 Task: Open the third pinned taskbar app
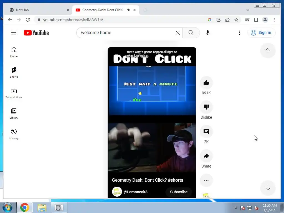point(59,207)
